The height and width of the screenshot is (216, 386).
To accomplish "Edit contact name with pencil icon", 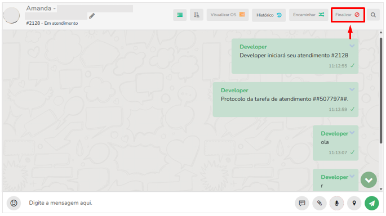I will 92,16.
